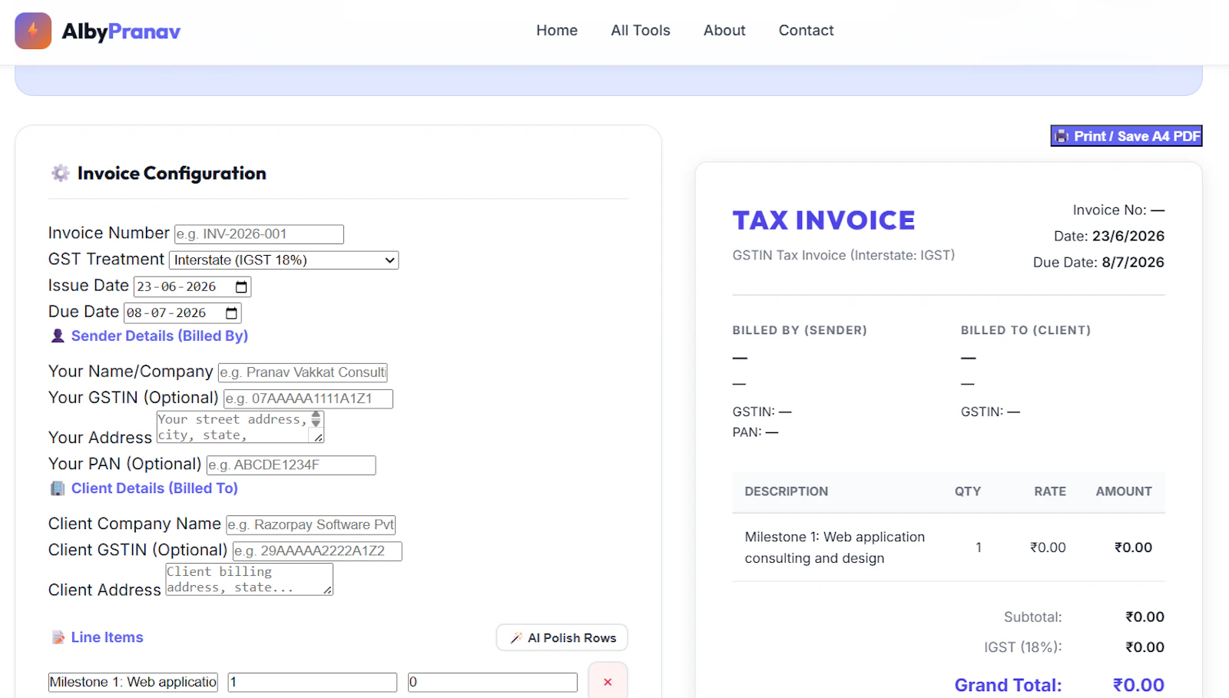Click the Client Details (Billed To) heading
1229x698 pixels.
(154, 488)
